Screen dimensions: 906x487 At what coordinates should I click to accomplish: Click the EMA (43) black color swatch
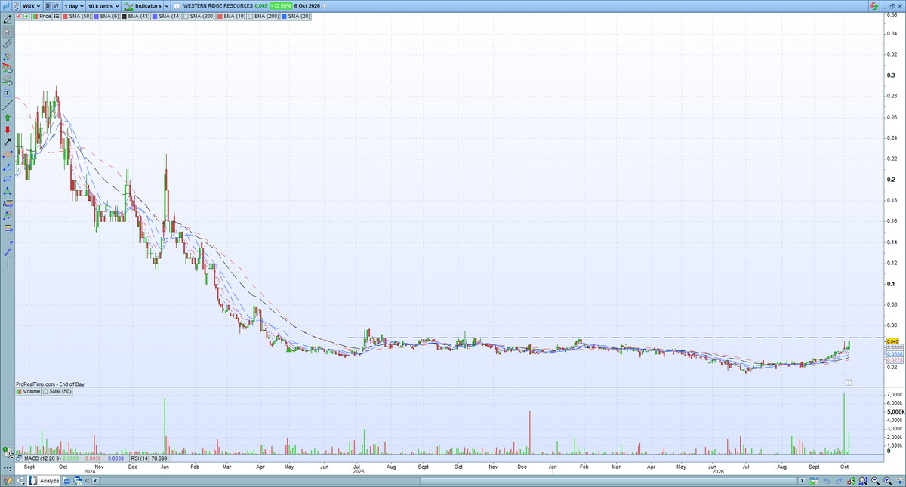point(124,17)
